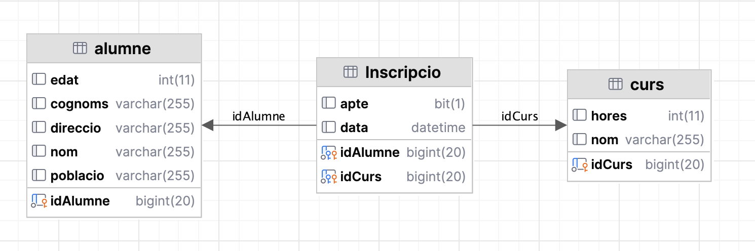755x251 pixels.
Task: Click the primary key icon for idAlumne in alumne
Action: (39, 201)
